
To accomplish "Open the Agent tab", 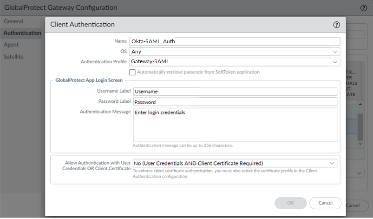I will click(x=11, y=45).
